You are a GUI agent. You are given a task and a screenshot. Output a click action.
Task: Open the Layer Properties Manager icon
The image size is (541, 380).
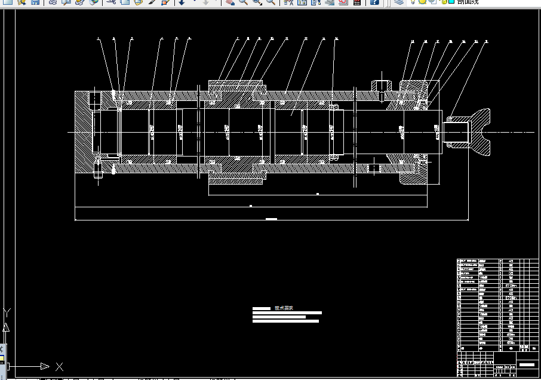(x=399, y=2)
